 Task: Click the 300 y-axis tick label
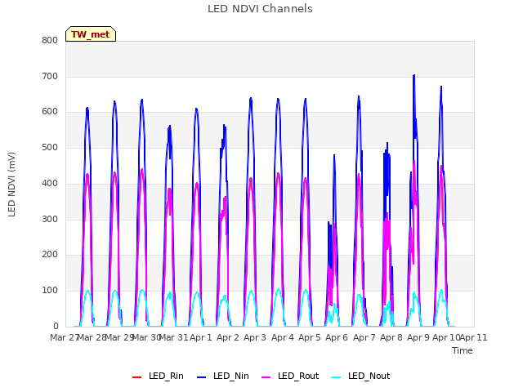(x=50, y=220)
